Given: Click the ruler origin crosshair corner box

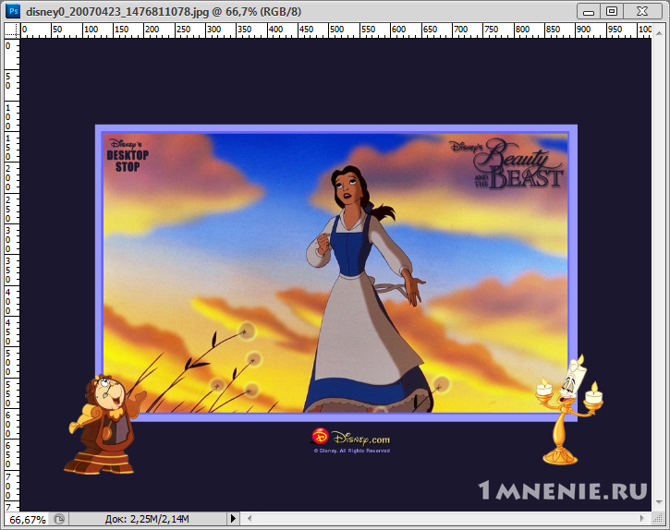Looking at the screenshot, I should 12,30.
